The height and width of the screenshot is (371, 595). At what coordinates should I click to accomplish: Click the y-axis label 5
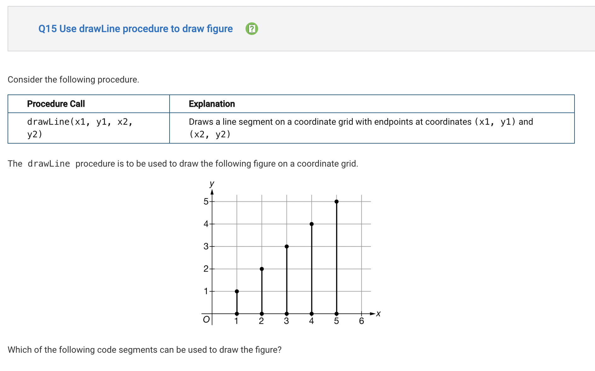[x=206, y=202]
